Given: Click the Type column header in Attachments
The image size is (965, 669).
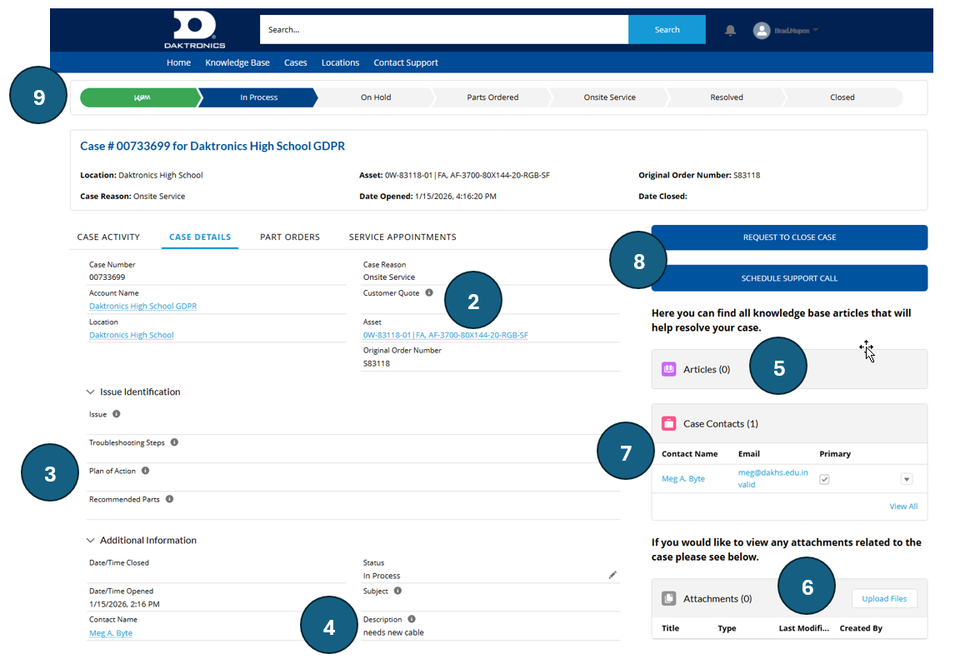Looking at the screenshot, I should coord(727,628).
